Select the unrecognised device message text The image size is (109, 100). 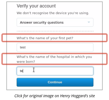click(x=53, y=13)
